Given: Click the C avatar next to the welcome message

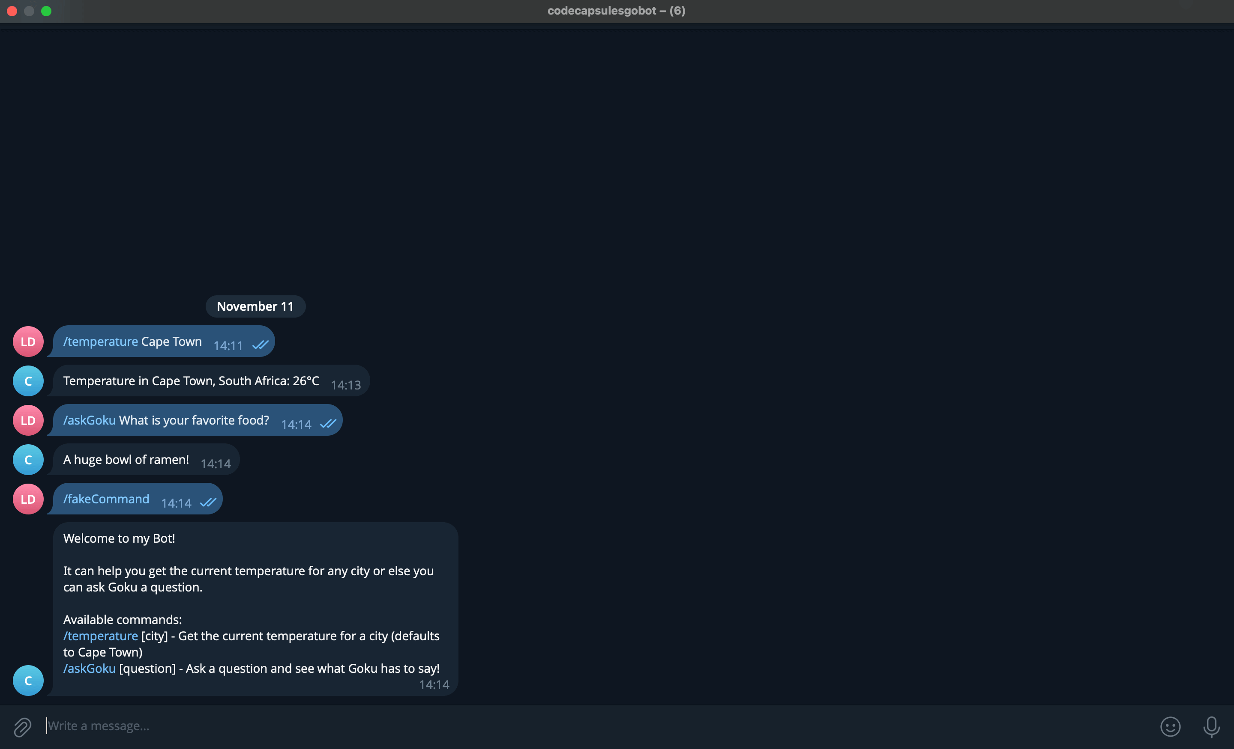Looking at the screenshot, I should point(28,680).
